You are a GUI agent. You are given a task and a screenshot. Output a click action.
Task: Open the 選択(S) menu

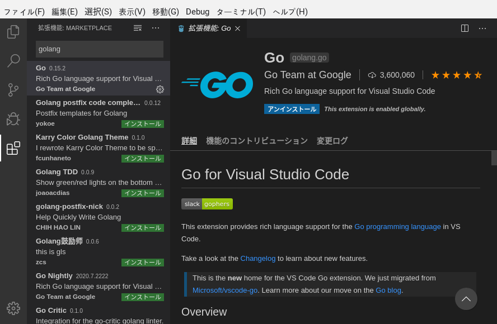[x=99, y=12]
